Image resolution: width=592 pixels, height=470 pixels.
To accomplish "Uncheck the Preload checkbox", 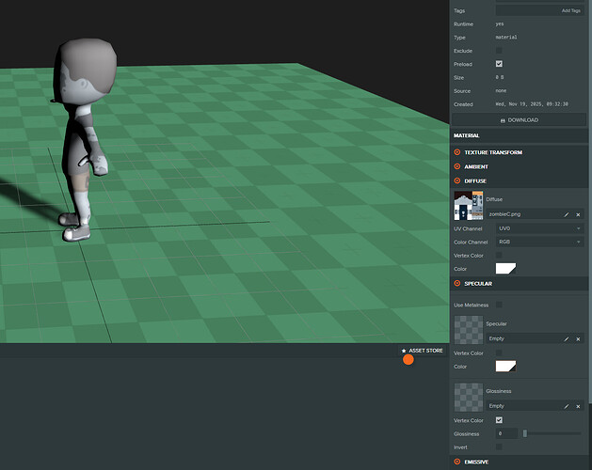I will coord(499,64).
